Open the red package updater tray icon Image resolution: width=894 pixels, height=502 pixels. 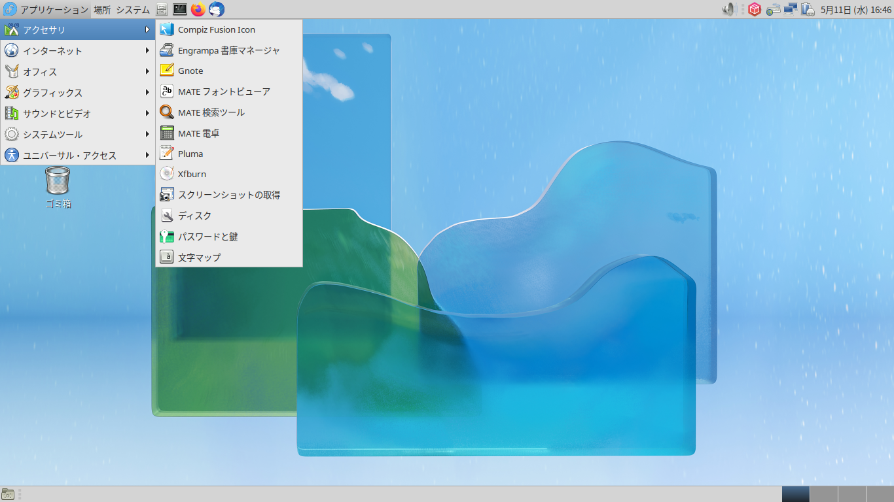(755, 10)
